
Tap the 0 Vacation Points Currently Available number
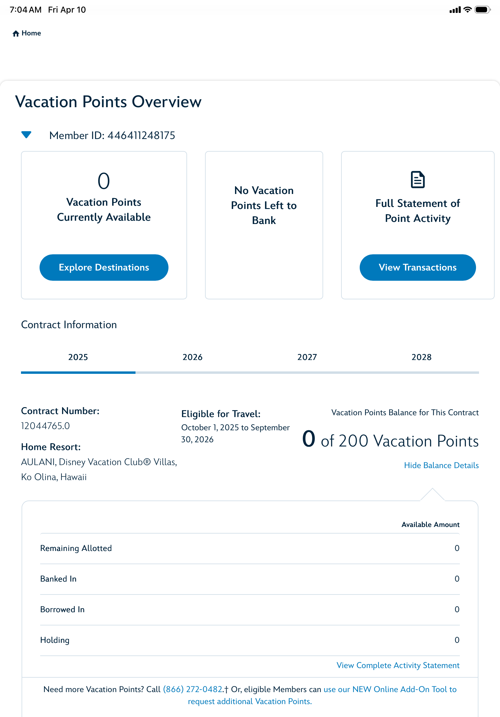point(103,181)
